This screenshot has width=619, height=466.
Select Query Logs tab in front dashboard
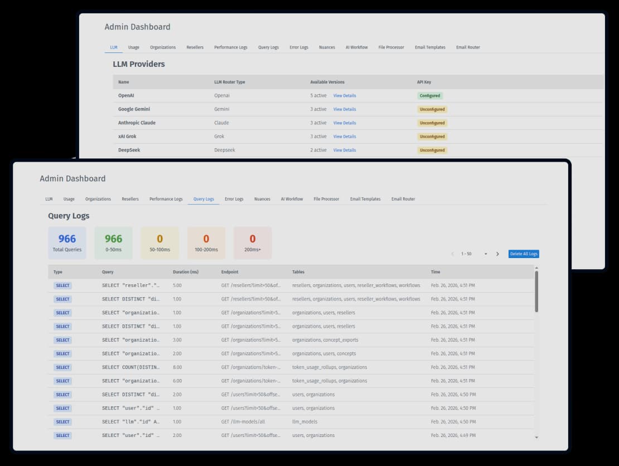tap(204, 199)
